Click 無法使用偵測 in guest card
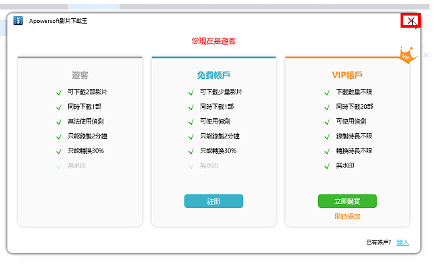The height and width of the screenshot is (264, 435). pyautogui.click(x=86, y=122)
